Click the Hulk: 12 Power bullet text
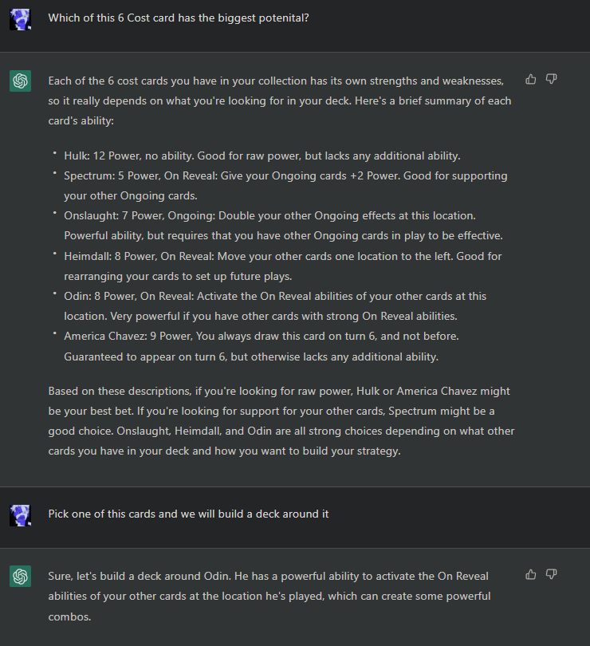 262,156
